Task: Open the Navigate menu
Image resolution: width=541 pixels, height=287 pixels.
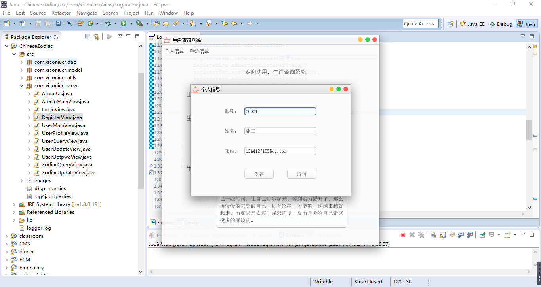Action: [x=87, y=13]
